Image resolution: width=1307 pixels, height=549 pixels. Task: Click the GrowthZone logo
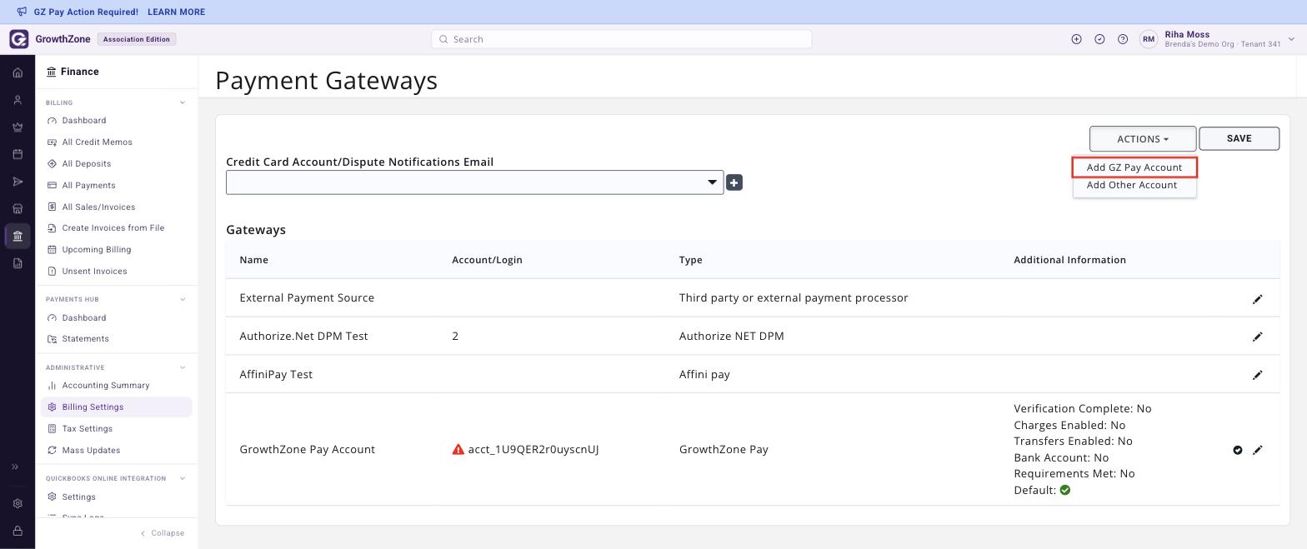(19, 39)
